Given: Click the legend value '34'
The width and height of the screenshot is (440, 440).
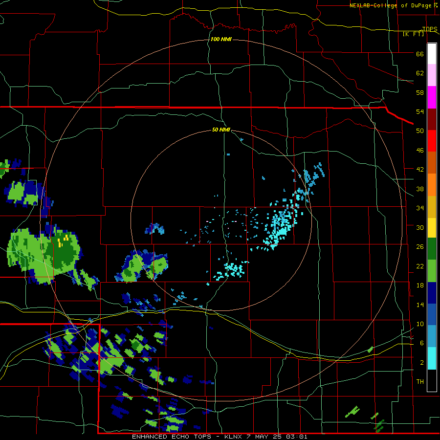Looking at the screenshot, I should click(x=420, y=208).
